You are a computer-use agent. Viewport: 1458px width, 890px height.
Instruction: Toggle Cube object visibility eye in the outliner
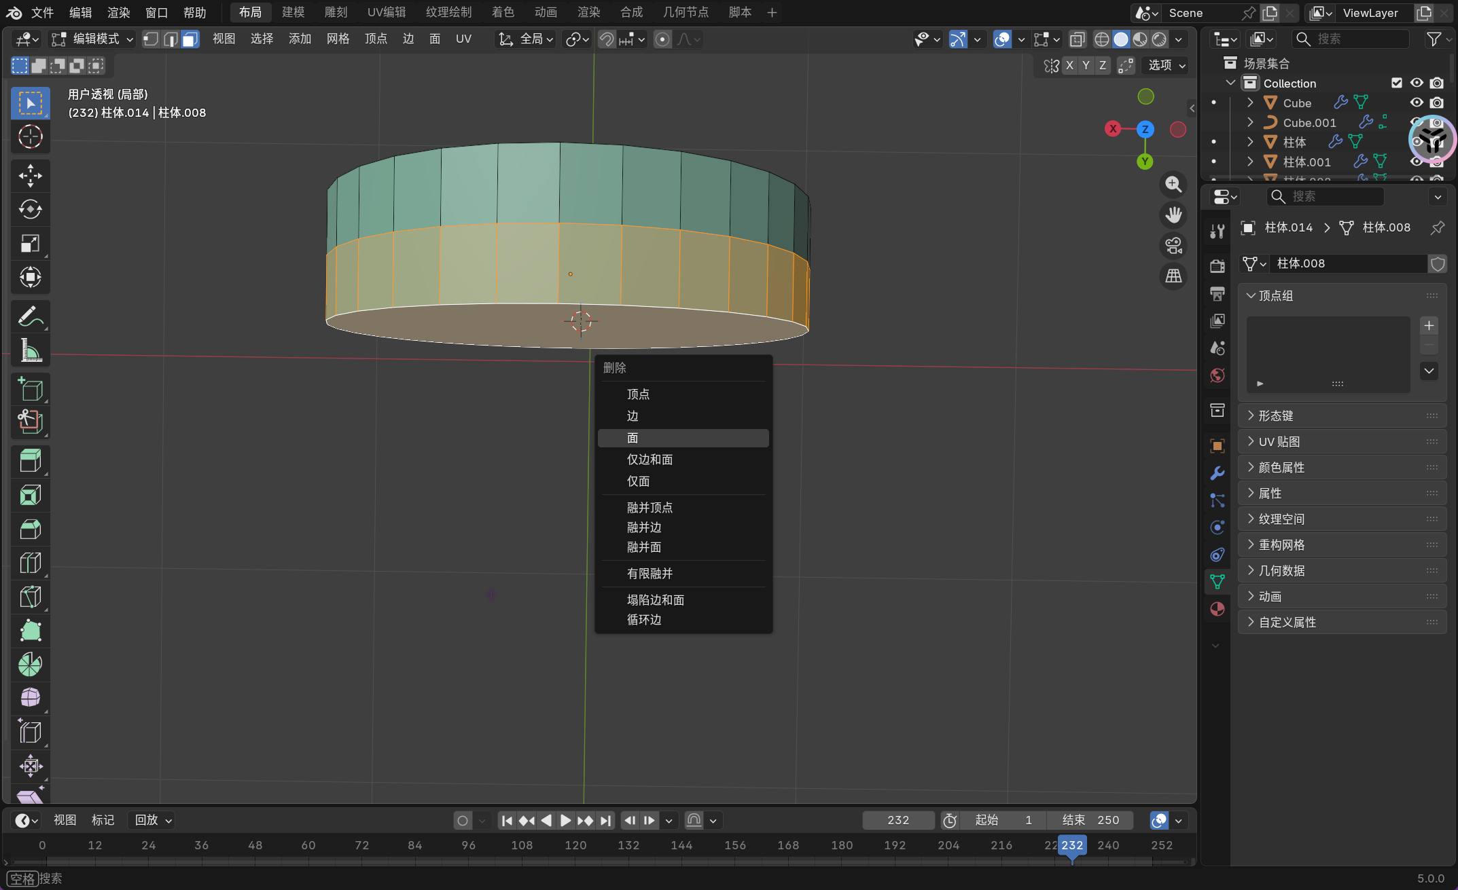1416,103
